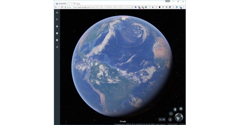This screenshot has height=125, width=240.
Task: Go back using the browser back arrow
Action: point(56,7)
